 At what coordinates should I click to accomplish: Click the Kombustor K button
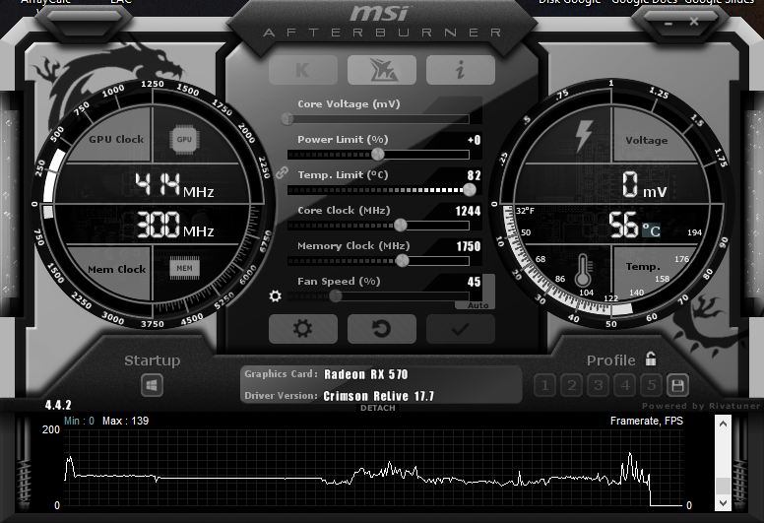302,69
